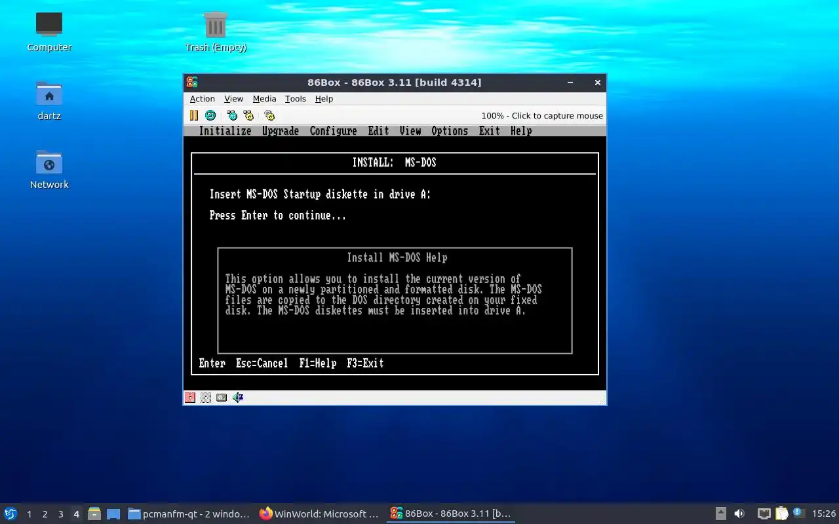Close the 86Box window
The image size is (839, 524).
tap(597, 83)
